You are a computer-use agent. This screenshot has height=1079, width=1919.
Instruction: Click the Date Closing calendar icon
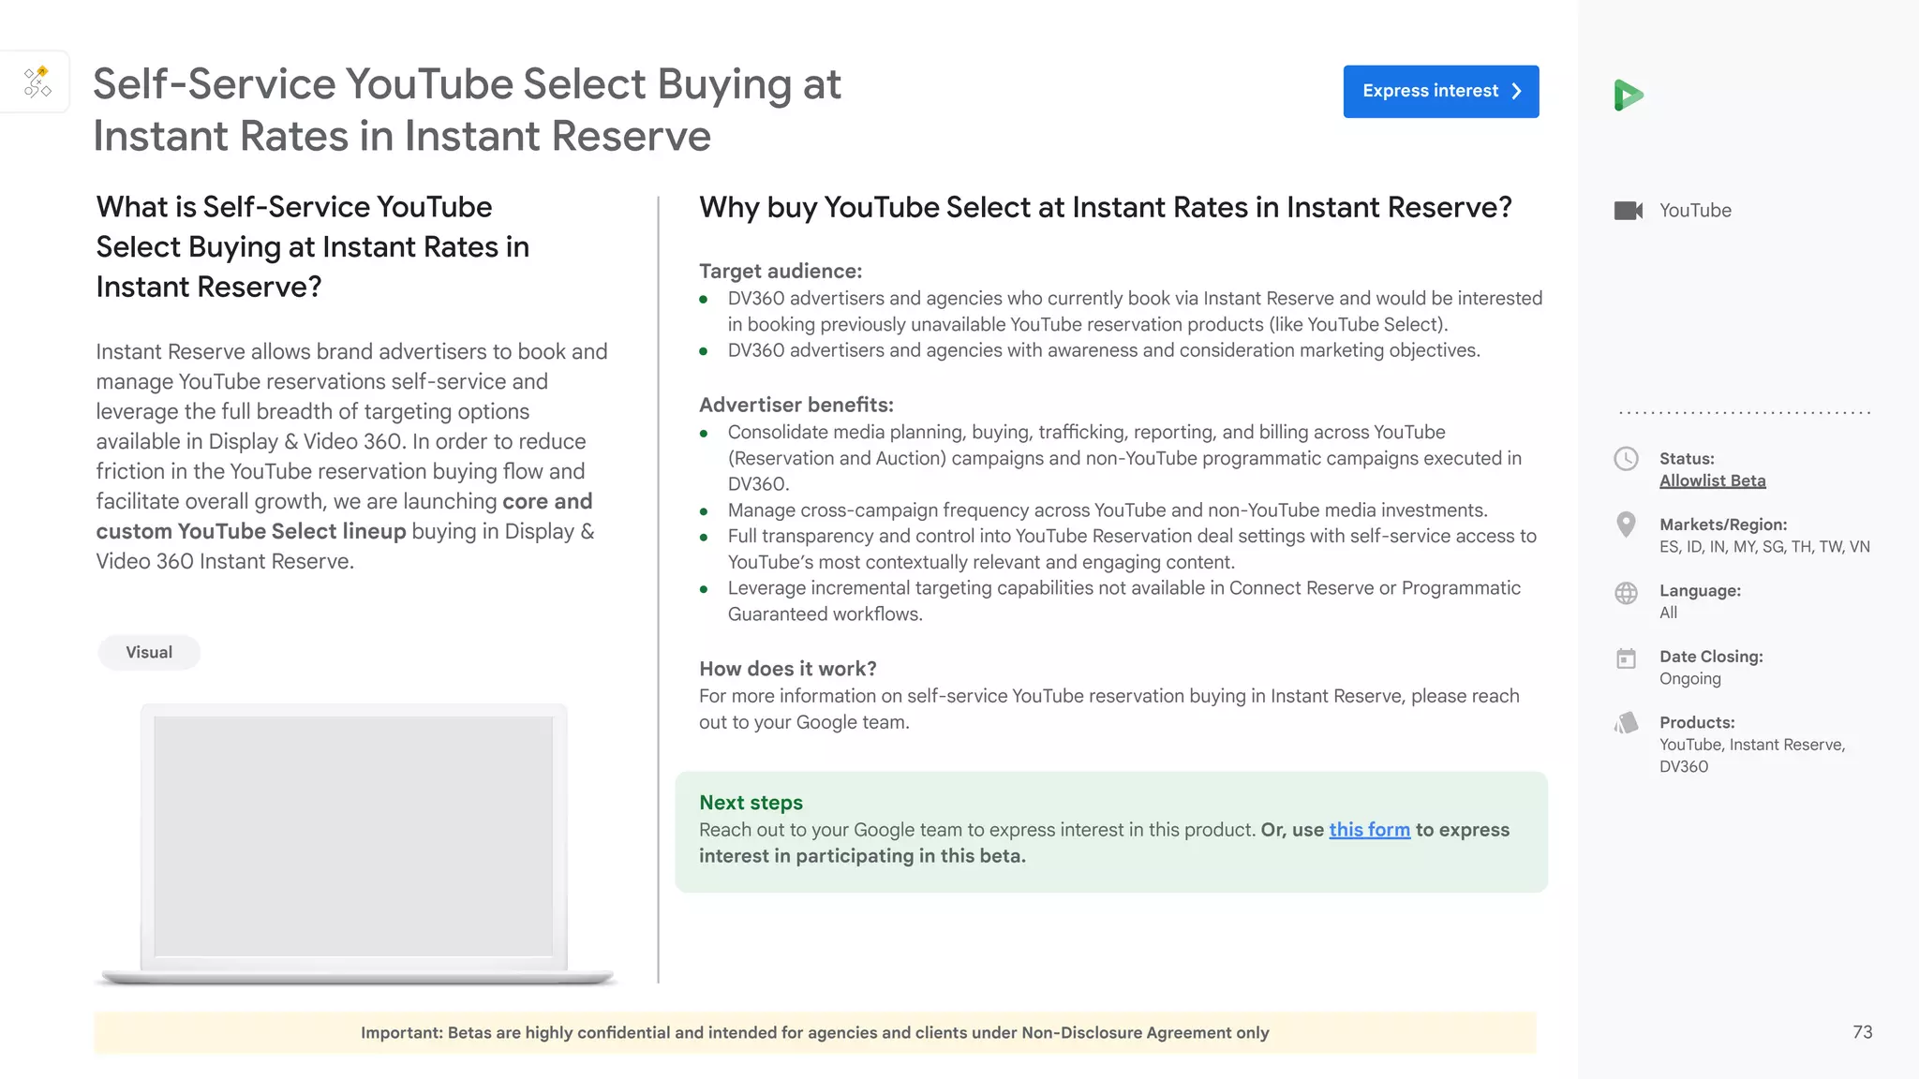(1626, 658)
